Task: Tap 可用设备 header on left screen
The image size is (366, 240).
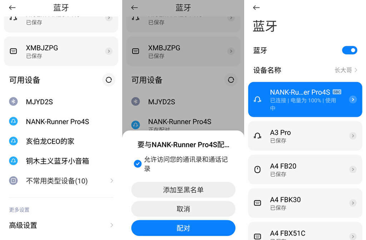Action: click(25, 80)
